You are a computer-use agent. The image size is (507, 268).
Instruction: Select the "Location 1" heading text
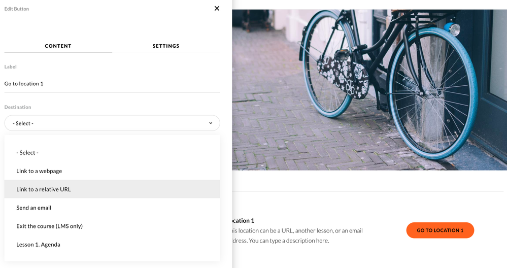[x=244, y=221]
